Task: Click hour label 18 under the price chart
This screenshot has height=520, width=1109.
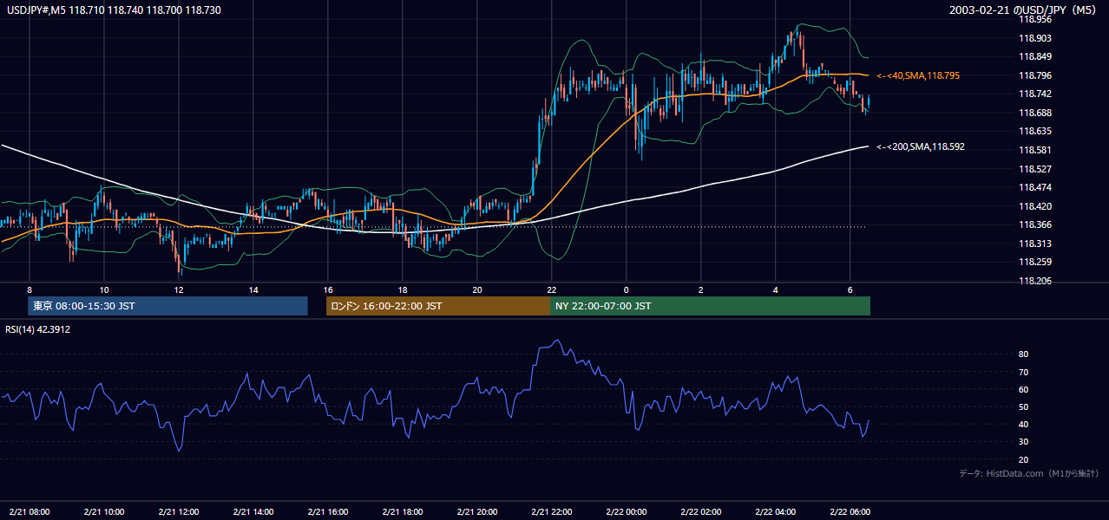Action: [x=403, y=289]
